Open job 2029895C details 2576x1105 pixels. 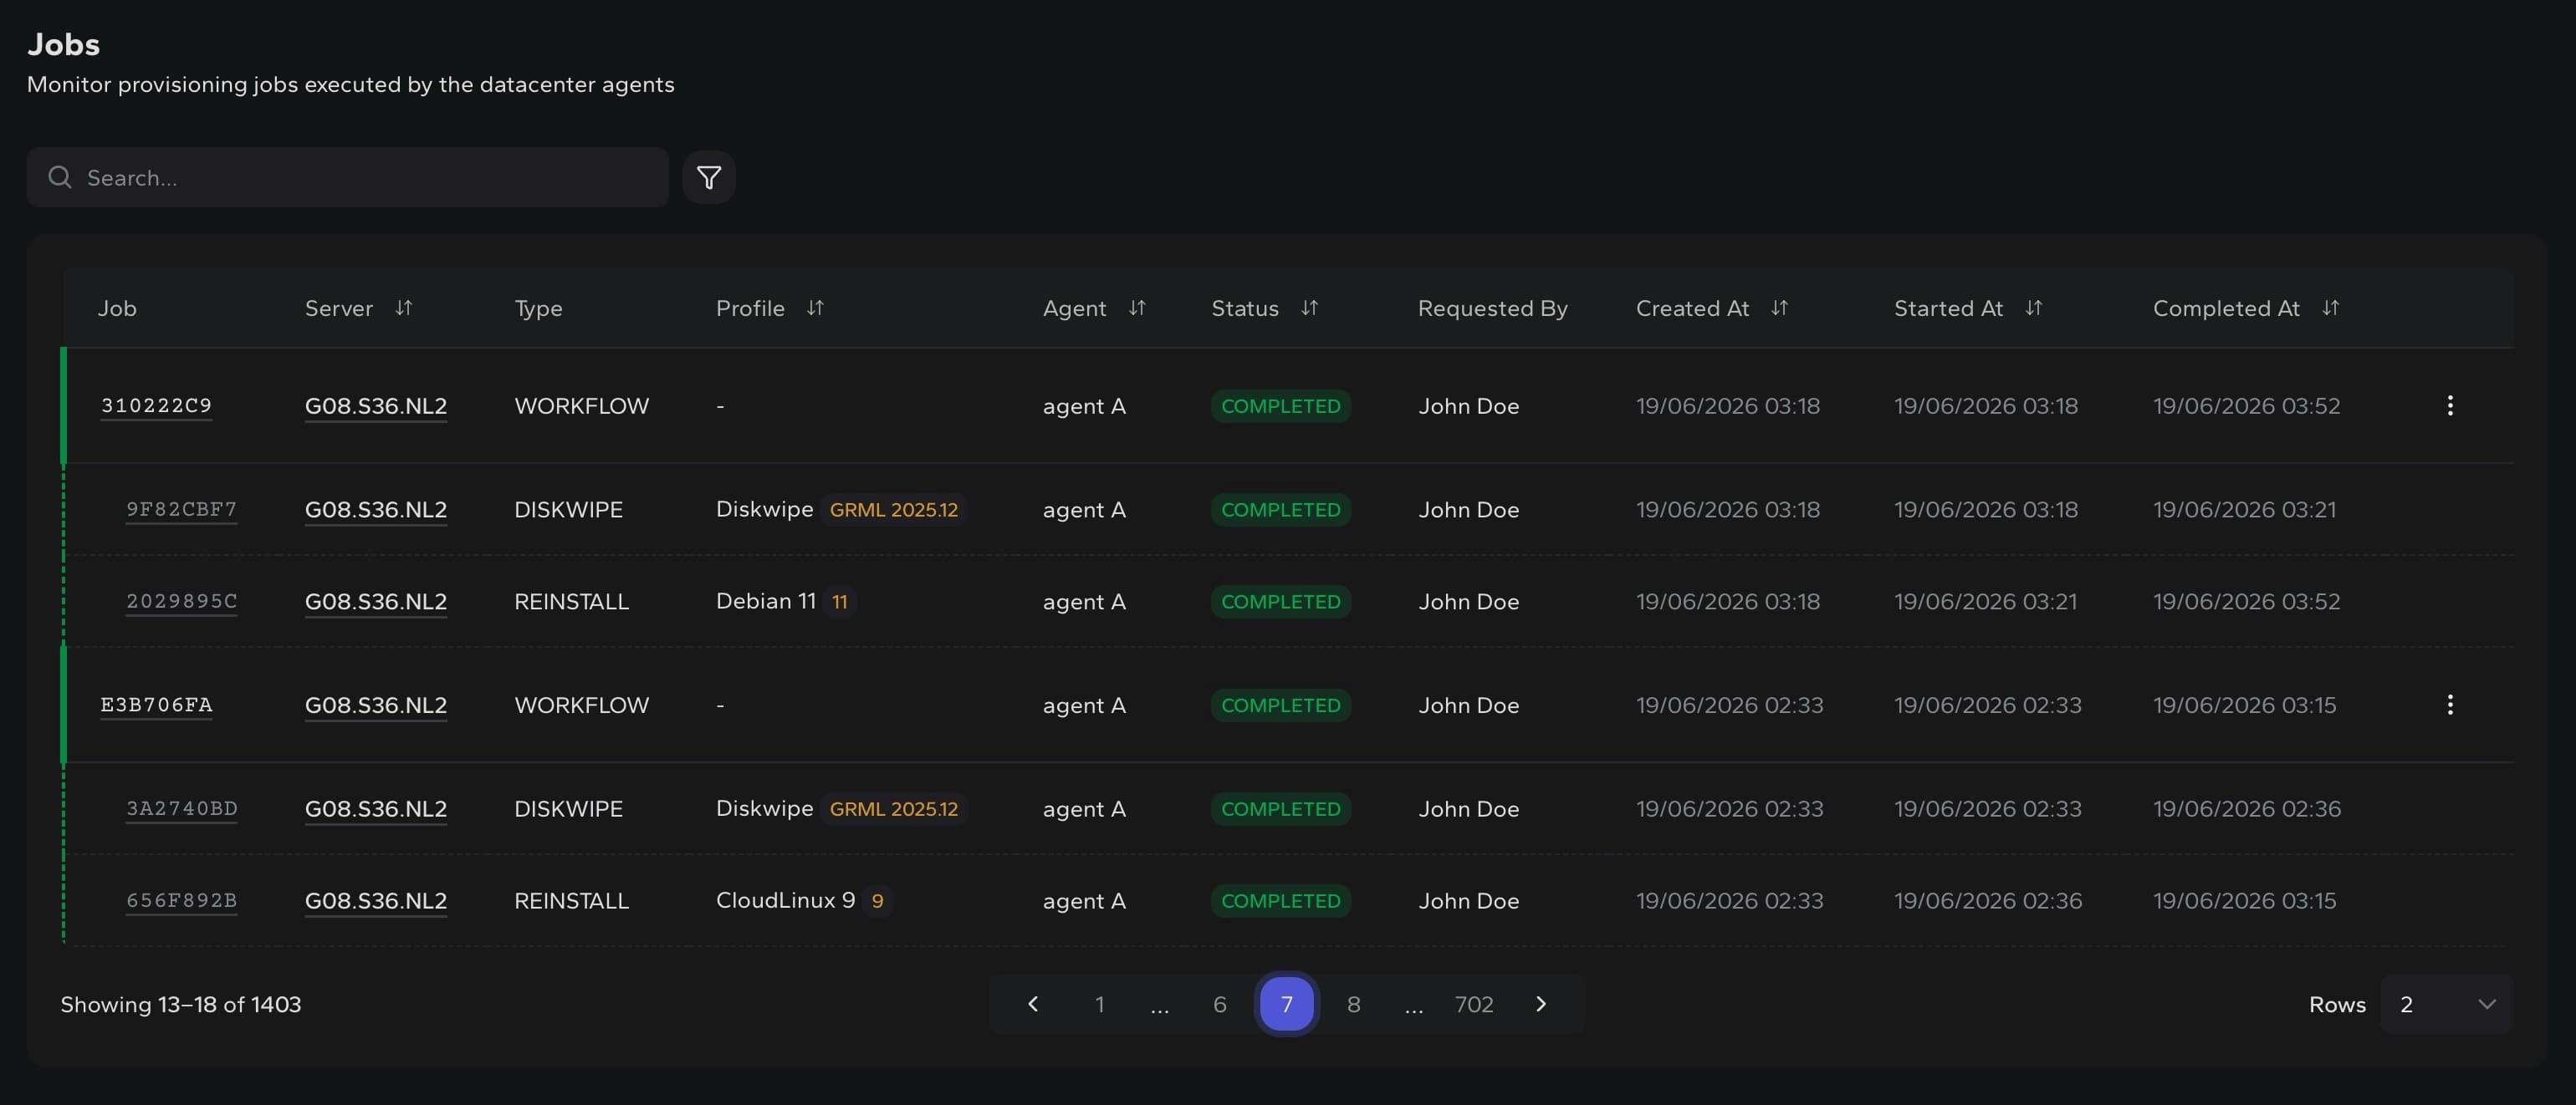pos(181,602)
